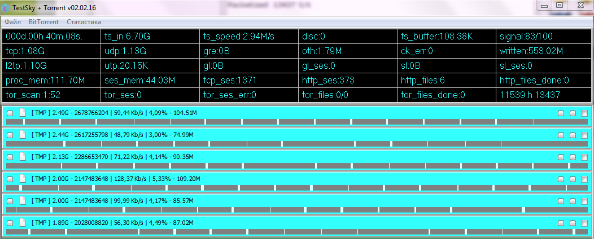Select the file icon in the 99,99 Kb/s row
Screen dimensions: 594x239
pyautogui.click(x=23, y=201)
